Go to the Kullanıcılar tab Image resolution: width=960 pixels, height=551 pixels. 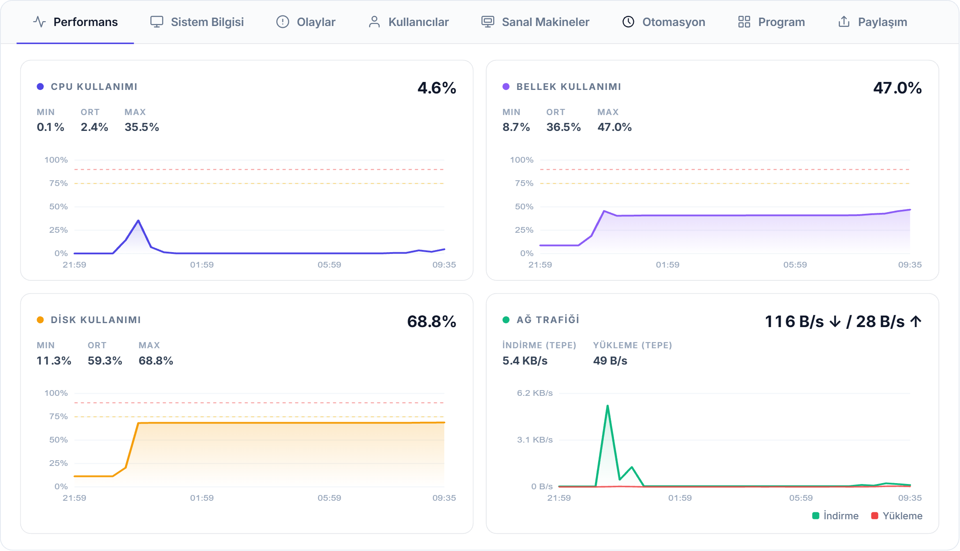click(x=408, y=22)
